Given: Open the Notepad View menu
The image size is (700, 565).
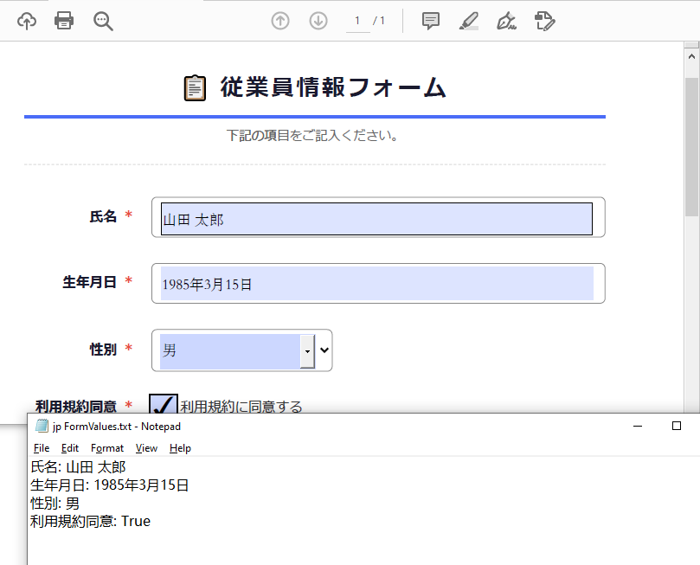Looking at the screenshot, I should click(146, 448).
